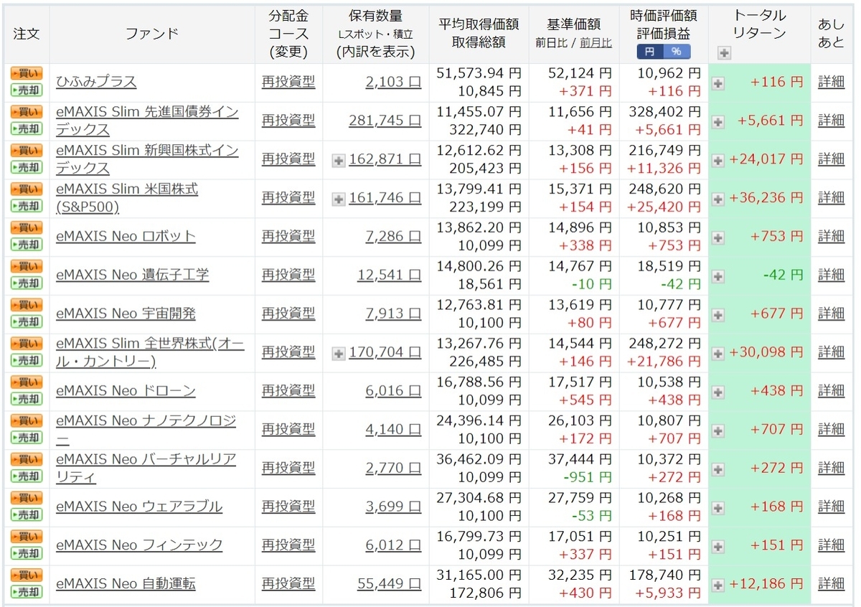Screen dimensions: 861x607
Task: Click (内訳を表示) in header
Action: (375, 52)
